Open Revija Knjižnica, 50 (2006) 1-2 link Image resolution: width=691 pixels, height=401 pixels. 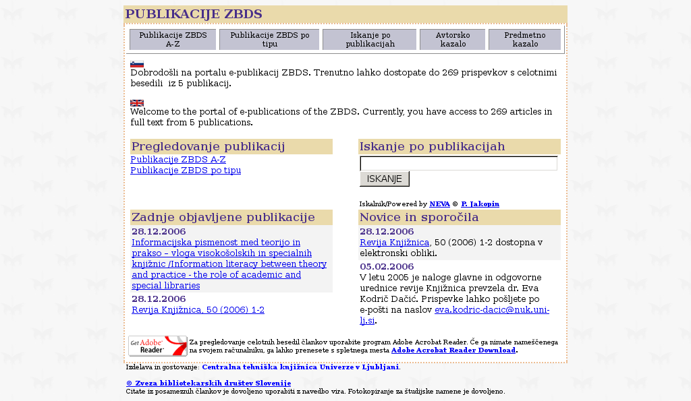[x=198, y=310]
